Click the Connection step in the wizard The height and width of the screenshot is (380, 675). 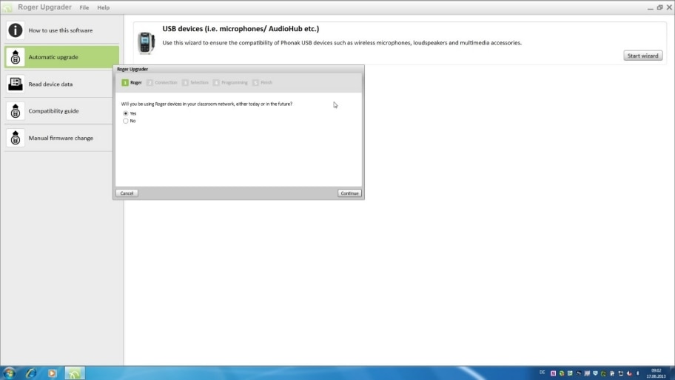coord(162,82)
